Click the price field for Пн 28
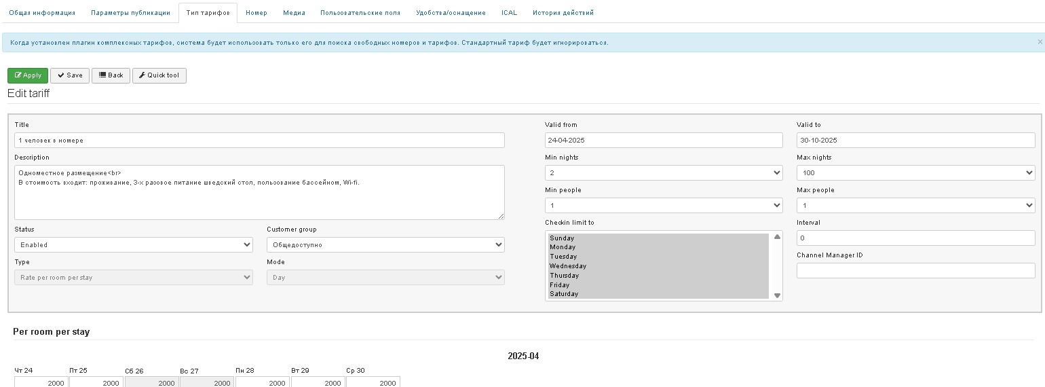This screenshot has width=1045, height=387. [263, 382]
